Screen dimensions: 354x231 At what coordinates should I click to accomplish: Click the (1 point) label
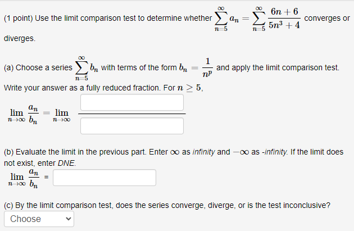(19, 19)
